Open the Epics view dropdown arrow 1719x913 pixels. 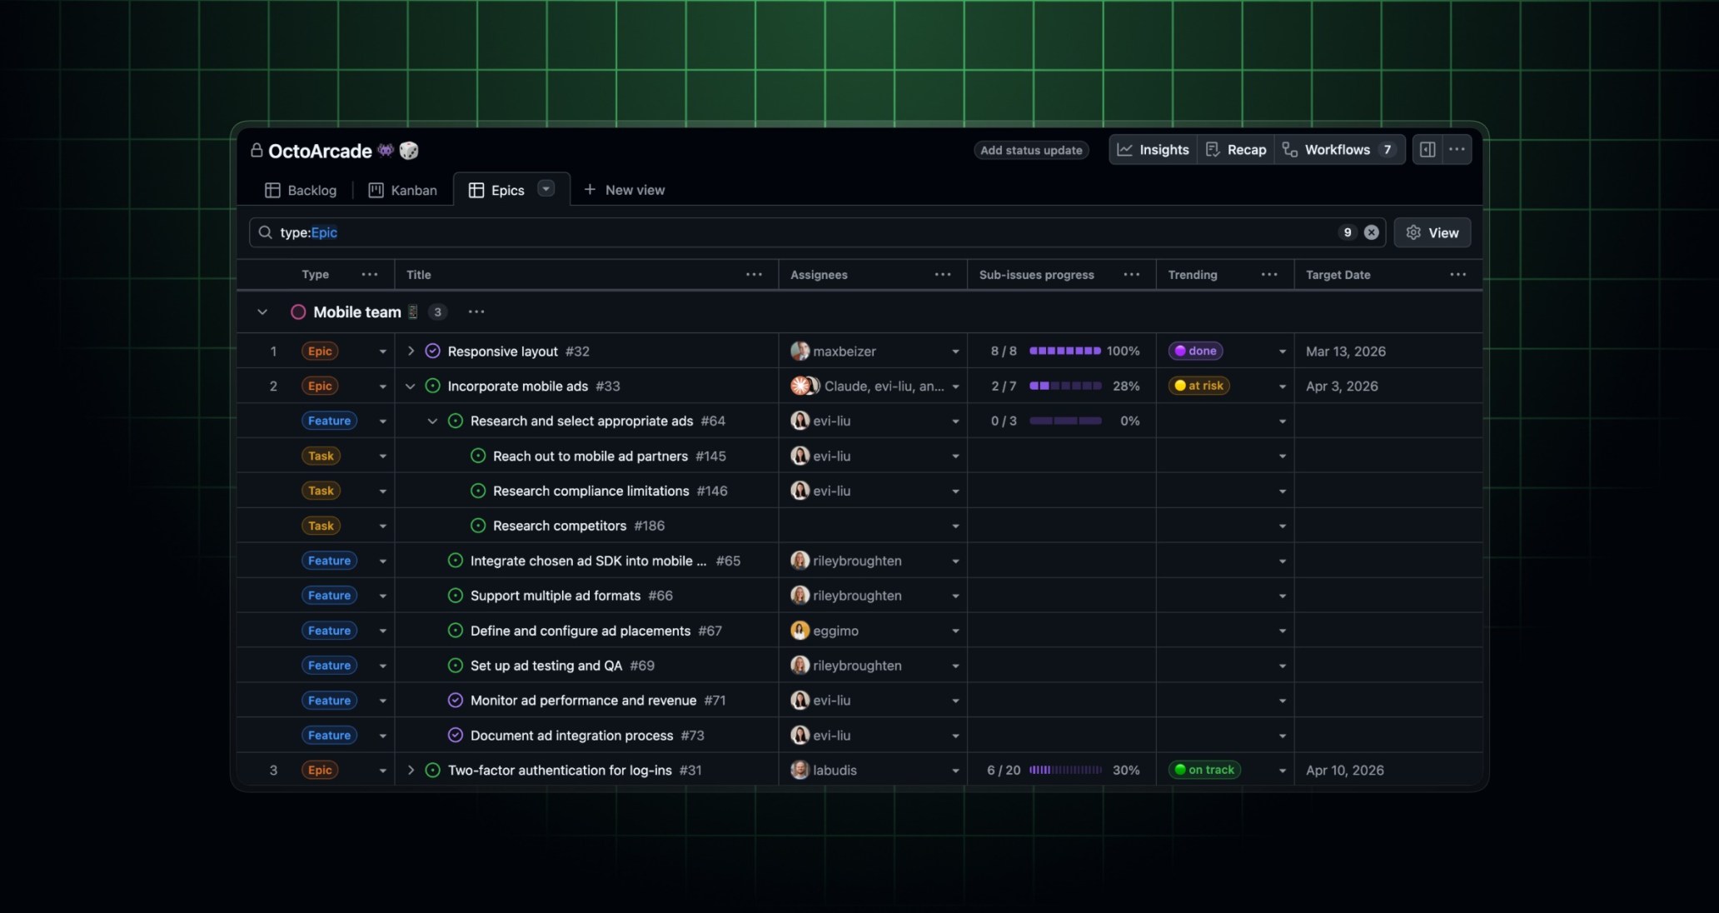[546, 189]
